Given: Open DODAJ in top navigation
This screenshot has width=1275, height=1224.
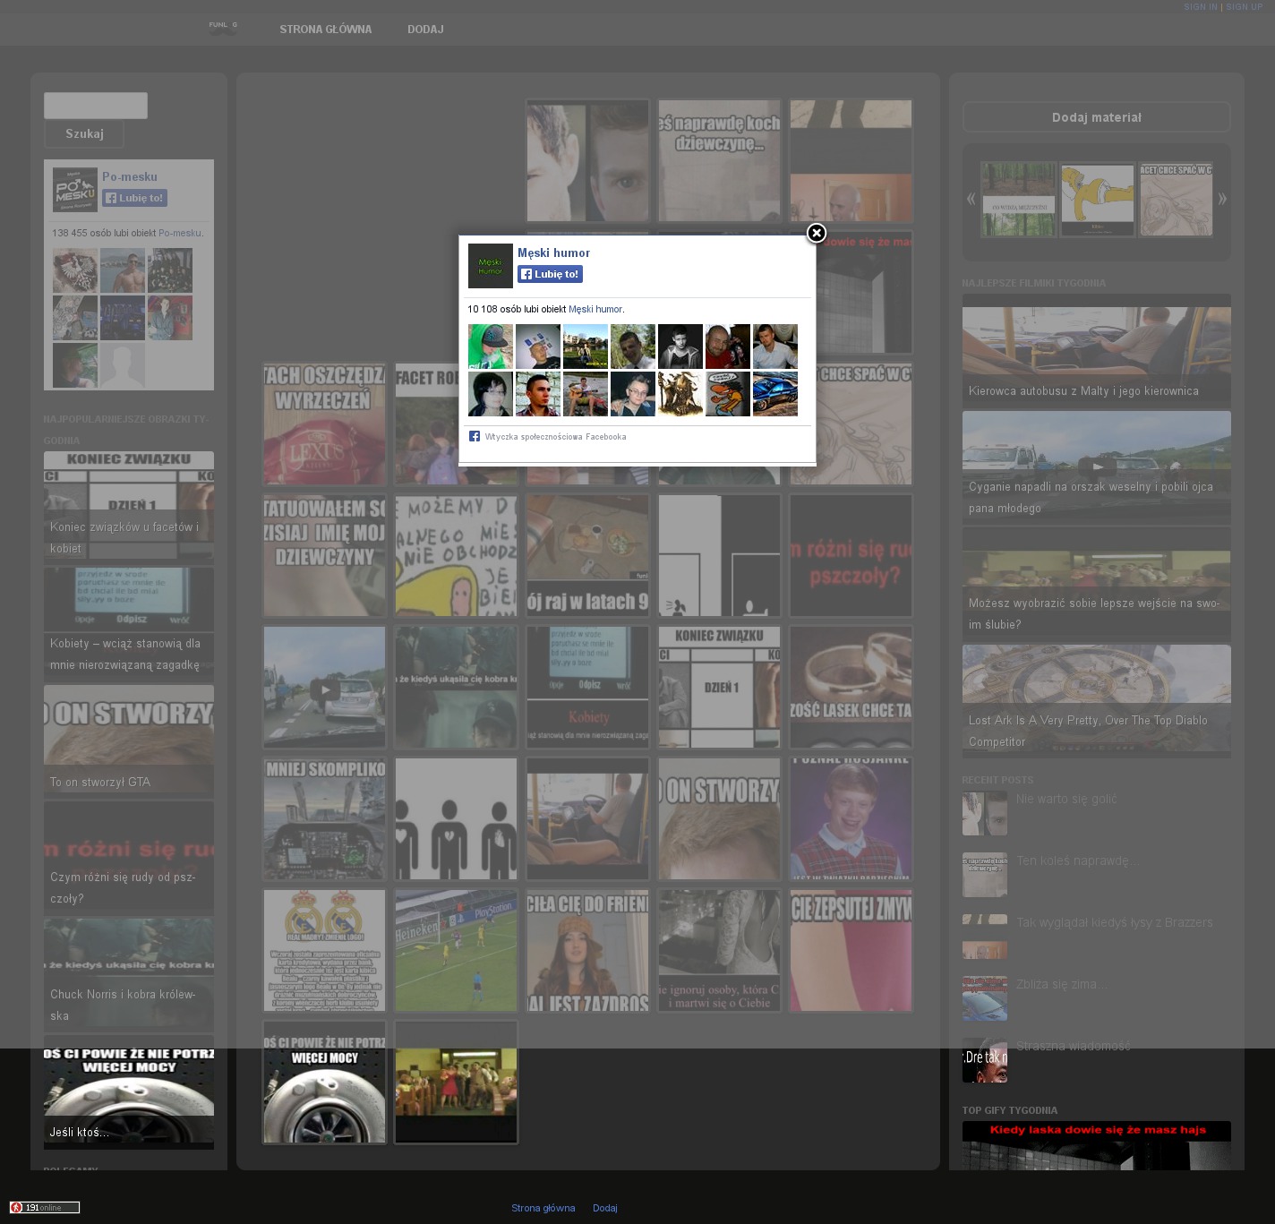Looking at the screenshot, I should (425, 30).
